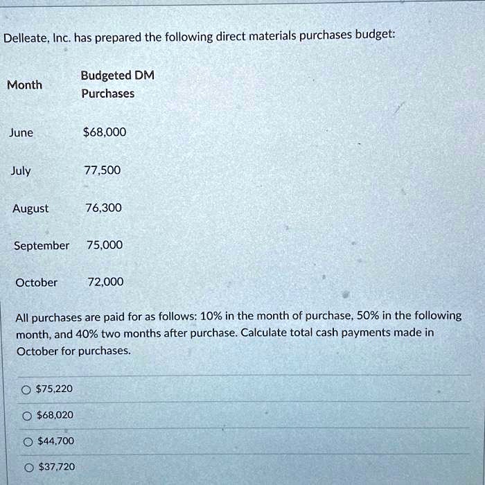
Task: Click the June row label
Action: [21, 132]
